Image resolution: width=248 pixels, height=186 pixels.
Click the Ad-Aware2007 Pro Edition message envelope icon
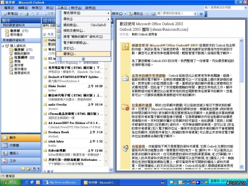pyautogui.click(x=45, y=123)
